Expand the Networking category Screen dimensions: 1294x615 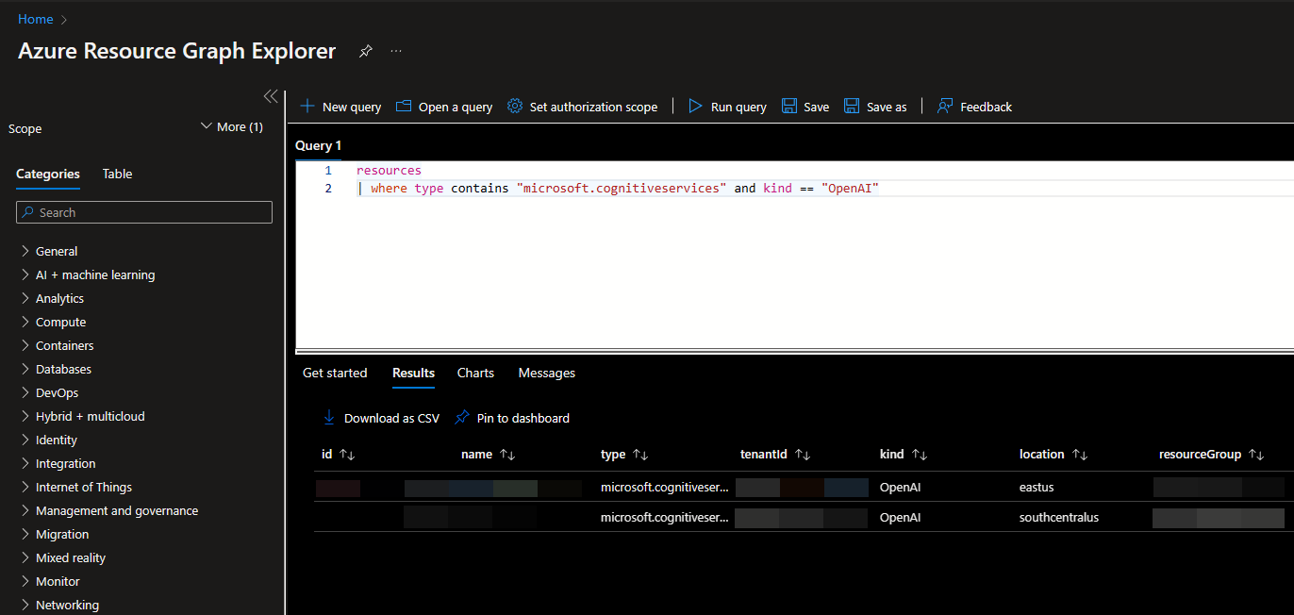click(x=25, y=605)
